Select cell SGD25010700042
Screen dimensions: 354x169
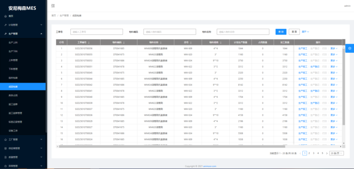(x=84, y=85)
